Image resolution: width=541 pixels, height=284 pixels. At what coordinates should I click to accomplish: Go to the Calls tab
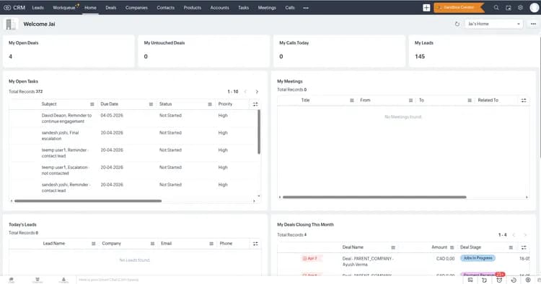(290, 8)
